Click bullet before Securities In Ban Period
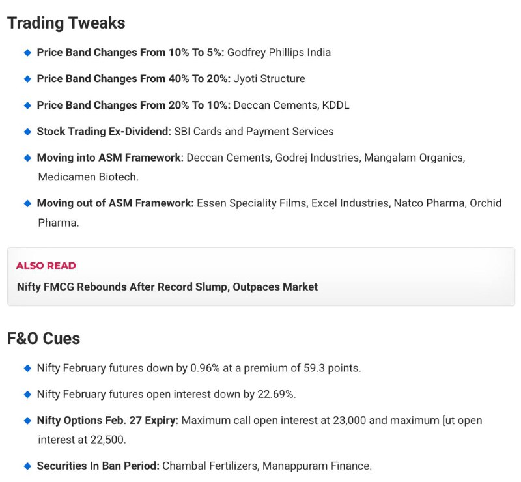The width and height of the screenshot is (521, 482). pos(28,466)
